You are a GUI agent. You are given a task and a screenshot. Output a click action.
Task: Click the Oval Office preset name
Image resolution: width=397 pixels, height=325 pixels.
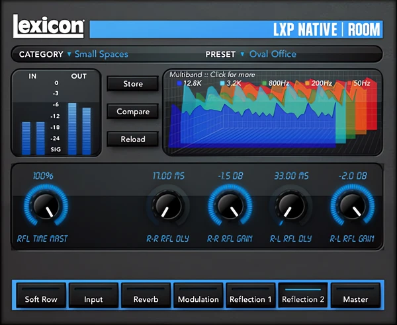click(273, 54)
